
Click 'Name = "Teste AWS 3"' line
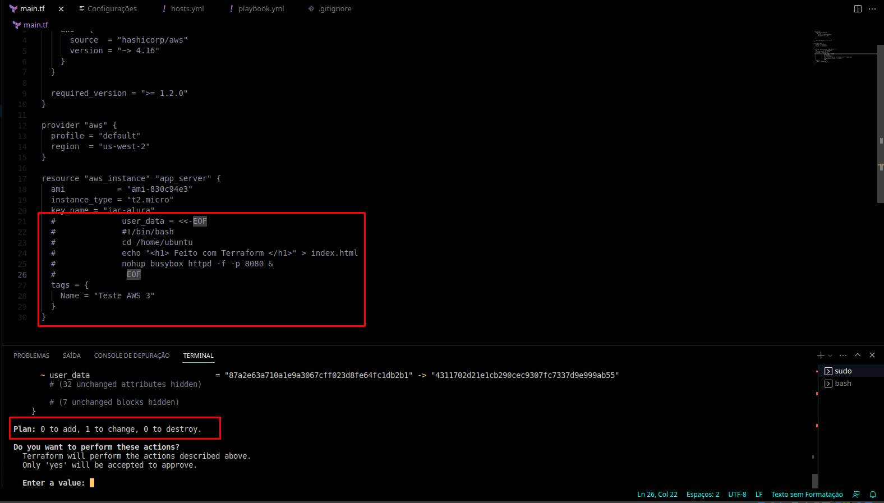click(107, 296)
